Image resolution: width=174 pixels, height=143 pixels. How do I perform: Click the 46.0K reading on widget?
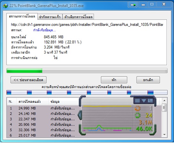coord(144,129)
